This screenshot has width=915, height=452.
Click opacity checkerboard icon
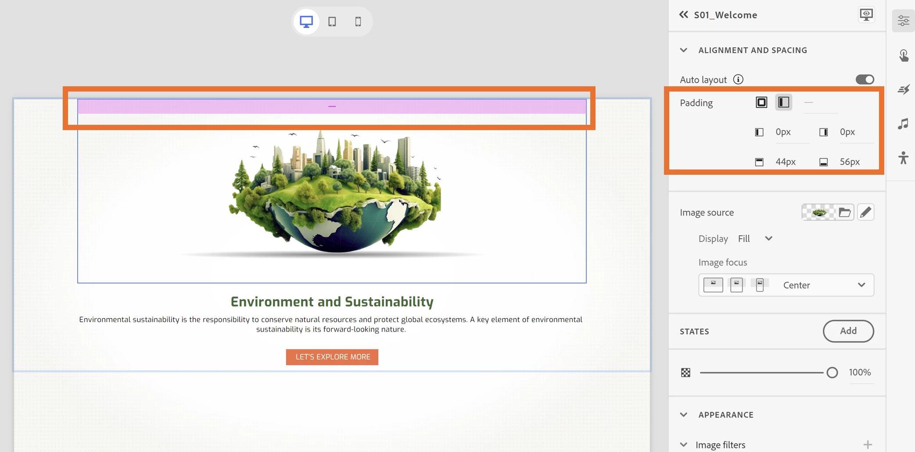coord(685,373)
